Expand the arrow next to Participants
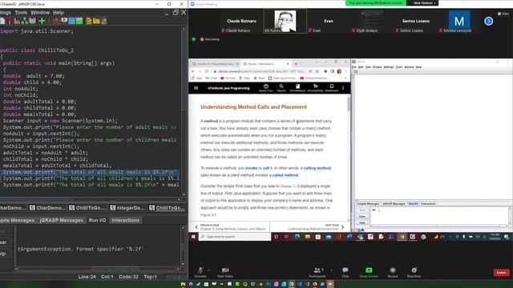The image size is (513, 288). 331,270
